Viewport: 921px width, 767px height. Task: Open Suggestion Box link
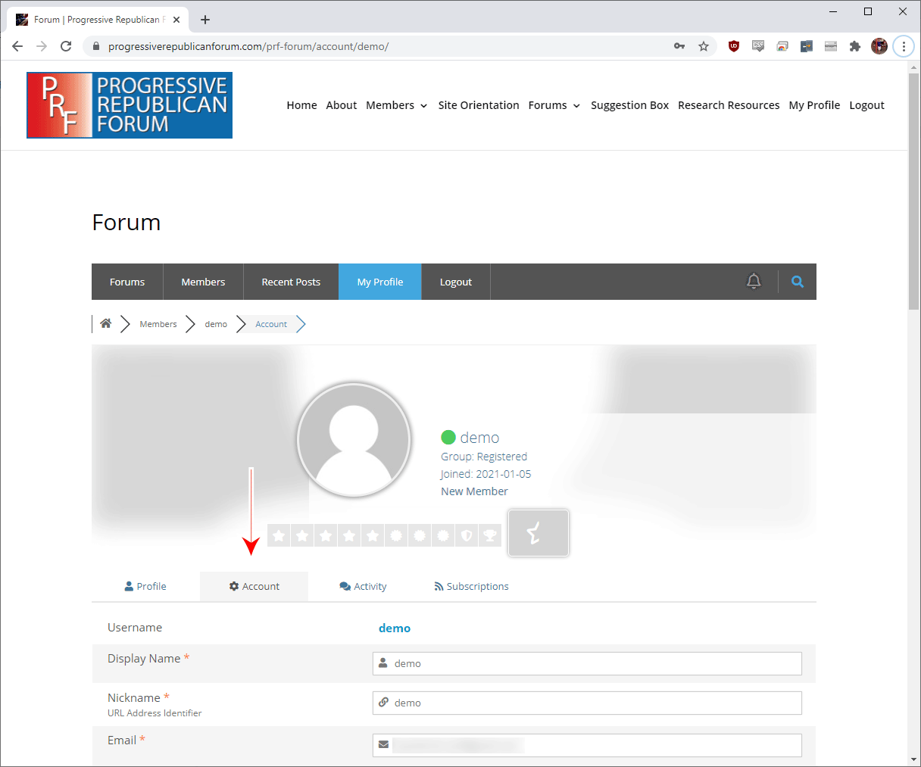(629, 105)
